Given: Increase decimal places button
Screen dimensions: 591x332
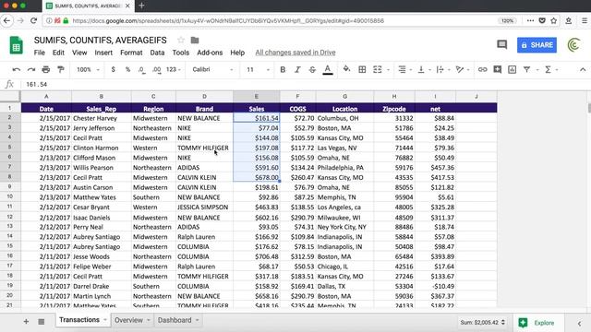Looking at the screenshot, I should coord(156,70).
